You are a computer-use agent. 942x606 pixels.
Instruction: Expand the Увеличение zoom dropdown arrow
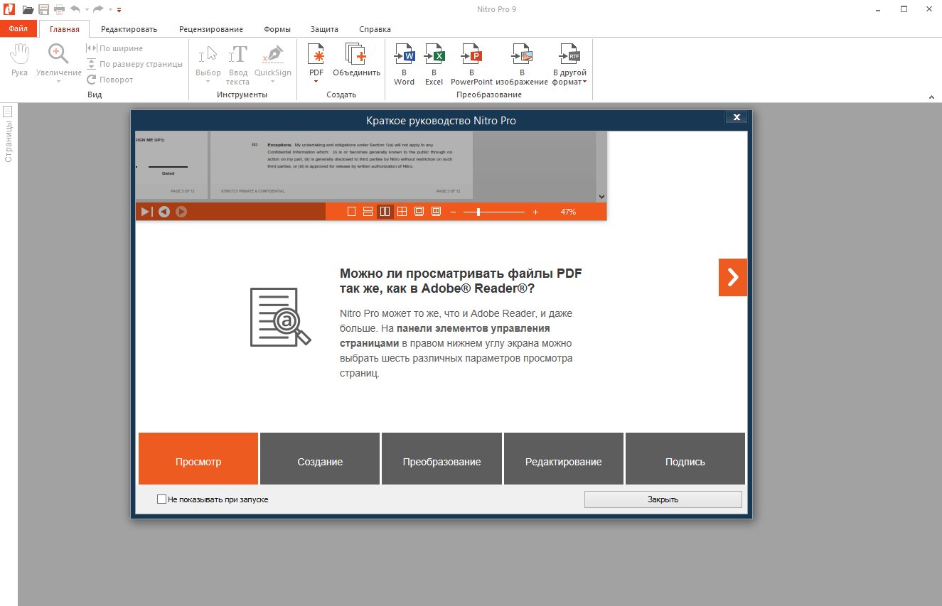[x=58, y=82]
